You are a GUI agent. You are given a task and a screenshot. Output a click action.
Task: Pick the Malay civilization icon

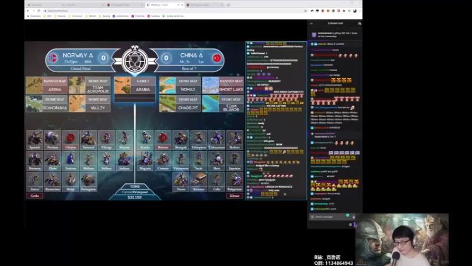pos(70,182)
